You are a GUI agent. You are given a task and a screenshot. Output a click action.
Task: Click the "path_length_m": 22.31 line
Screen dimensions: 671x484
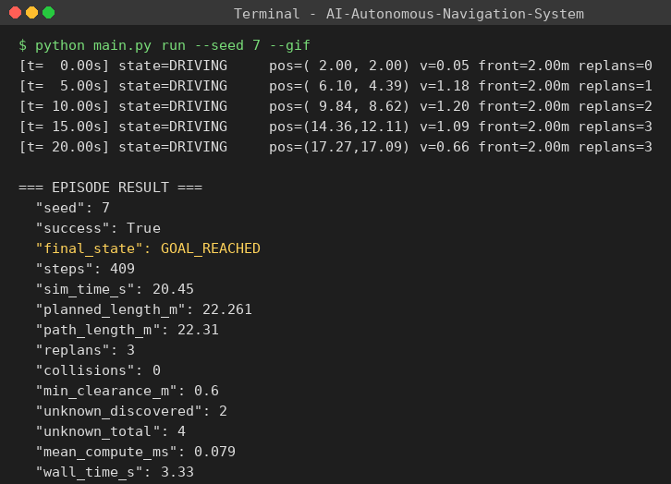[x=128, y=330]
